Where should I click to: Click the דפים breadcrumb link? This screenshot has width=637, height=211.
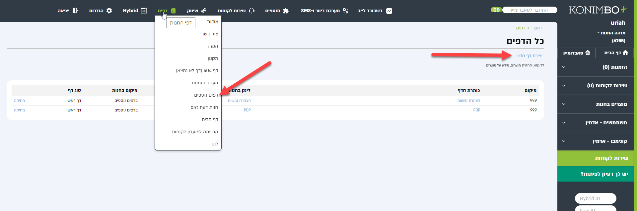521,28
